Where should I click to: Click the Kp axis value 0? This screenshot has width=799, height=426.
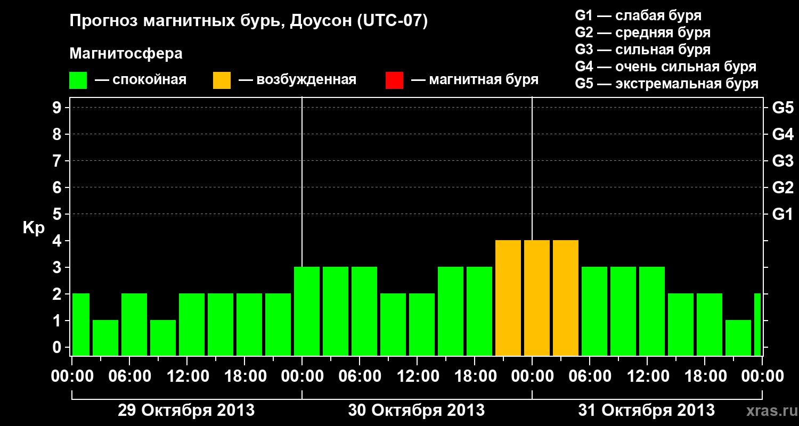click(58, 347)
